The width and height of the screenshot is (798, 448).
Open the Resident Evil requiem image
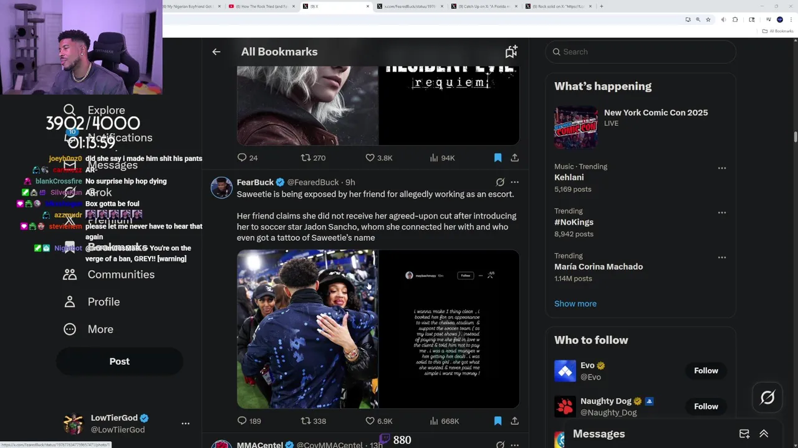(x=449, y=105)
